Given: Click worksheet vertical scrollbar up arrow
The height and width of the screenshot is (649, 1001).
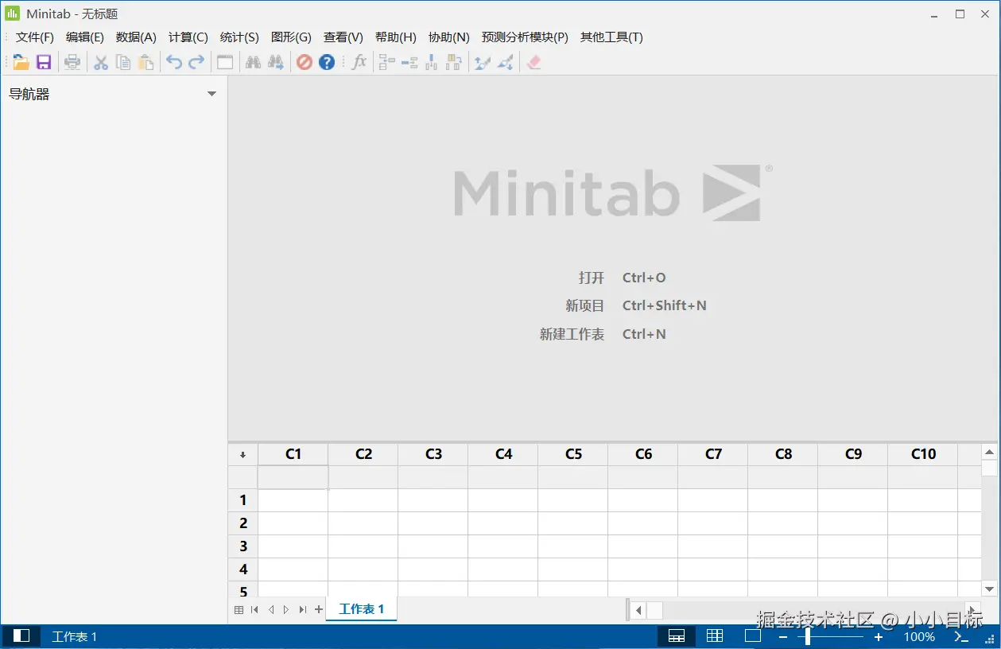Looking at the screenshot, I should 989,452.
